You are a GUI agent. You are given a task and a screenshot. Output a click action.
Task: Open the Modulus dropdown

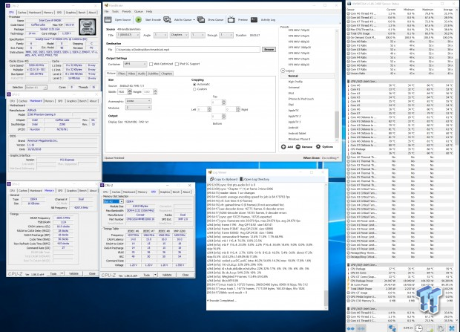pos(138,108)
